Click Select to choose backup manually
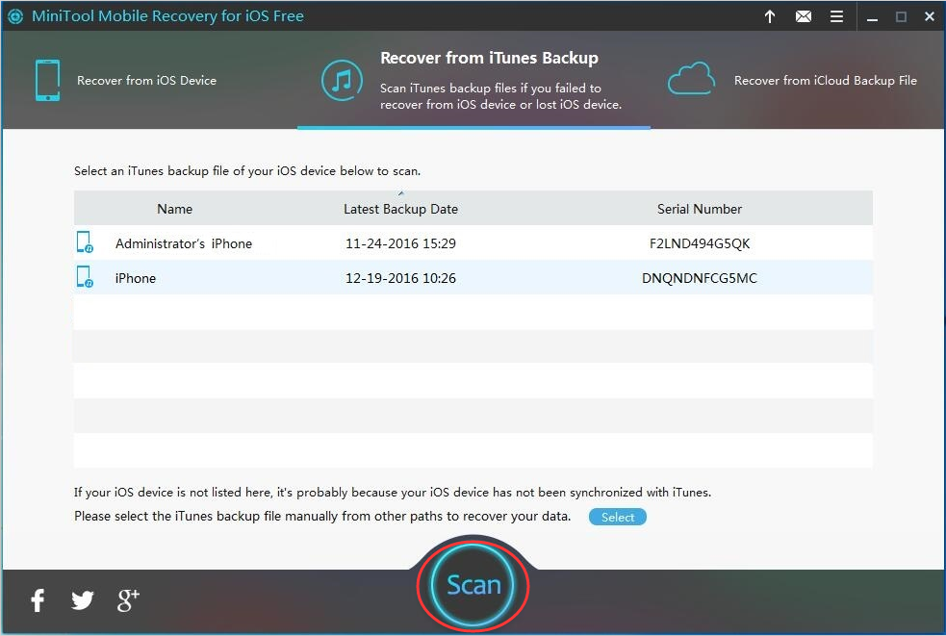946x636 pixels. coord(617,517)
